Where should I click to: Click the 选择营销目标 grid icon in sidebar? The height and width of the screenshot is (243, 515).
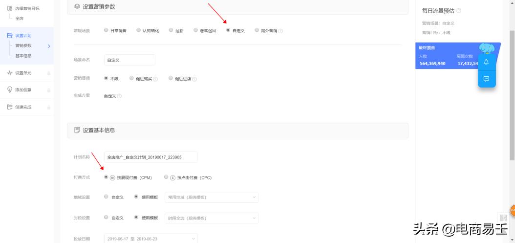click(9, 8)
